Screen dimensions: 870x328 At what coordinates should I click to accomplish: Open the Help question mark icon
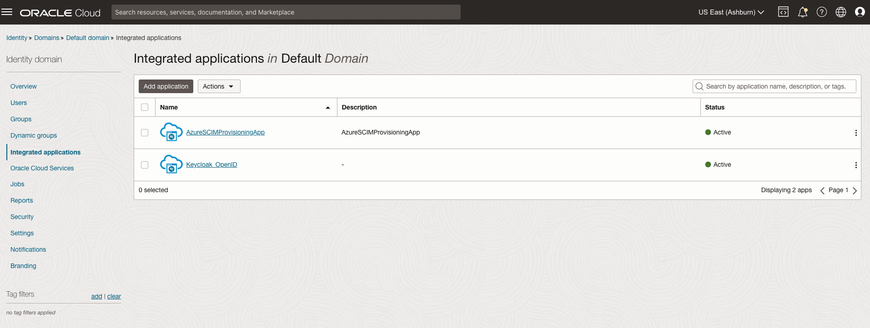click(x=822, y=12)
